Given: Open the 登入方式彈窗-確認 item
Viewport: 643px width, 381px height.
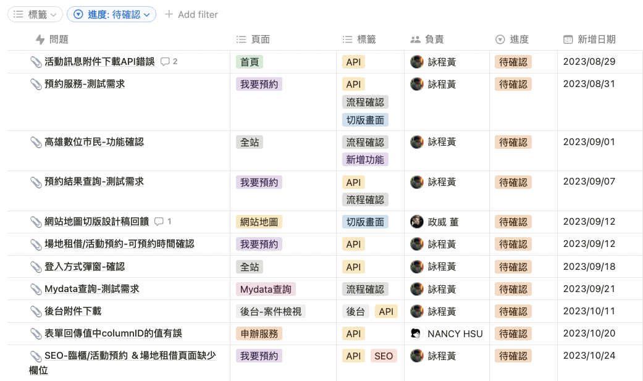Looking at the screenshot, I should coord(85,267).
